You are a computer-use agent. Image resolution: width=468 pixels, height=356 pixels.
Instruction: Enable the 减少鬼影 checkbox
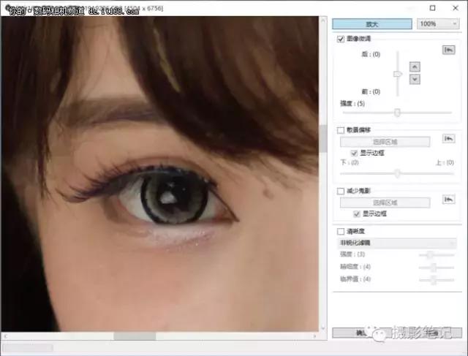pos(341,191)
